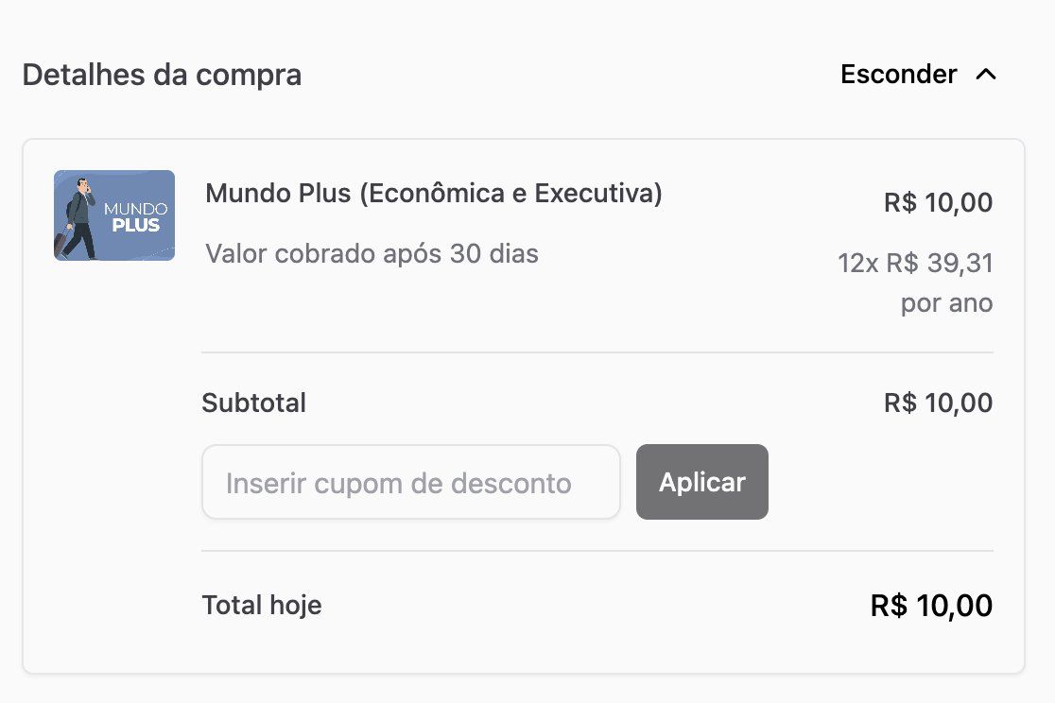Apply coupon with the Aplicar button

click(x=701, y=482)
